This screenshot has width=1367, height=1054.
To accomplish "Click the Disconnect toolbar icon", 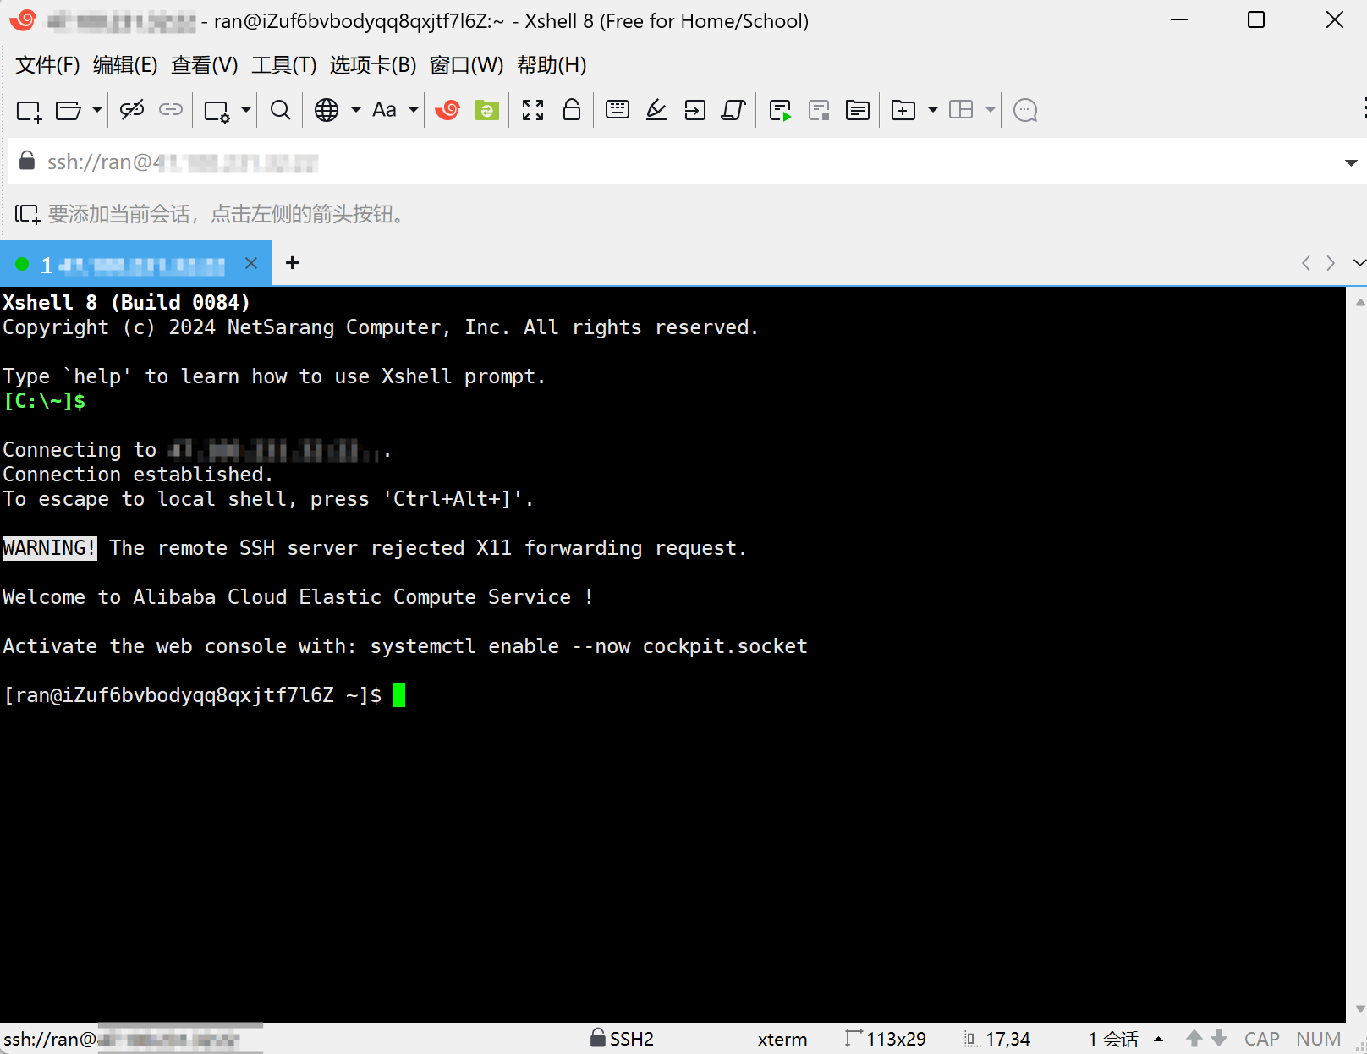I will (x=132, y=110).
